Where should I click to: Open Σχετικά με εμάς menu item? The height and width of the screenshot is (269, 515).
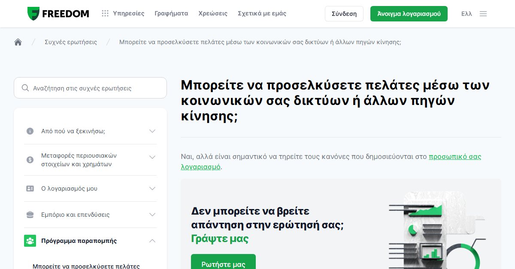[262, 14]
